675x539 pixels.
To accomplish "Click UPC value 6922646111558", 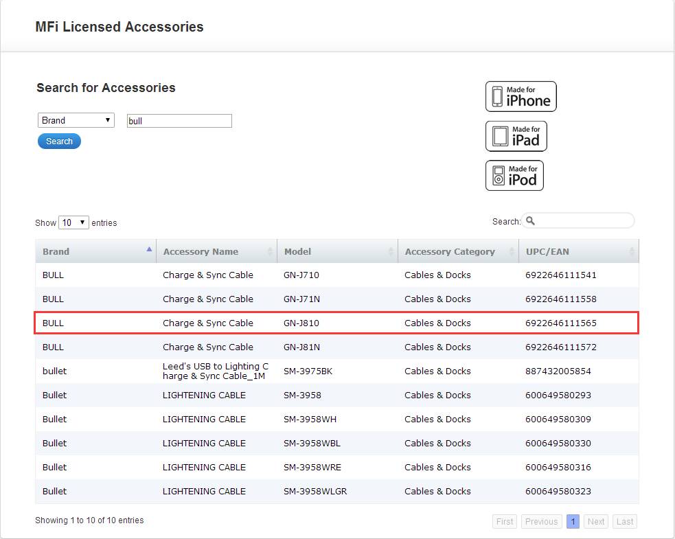I will coord(561,299).
